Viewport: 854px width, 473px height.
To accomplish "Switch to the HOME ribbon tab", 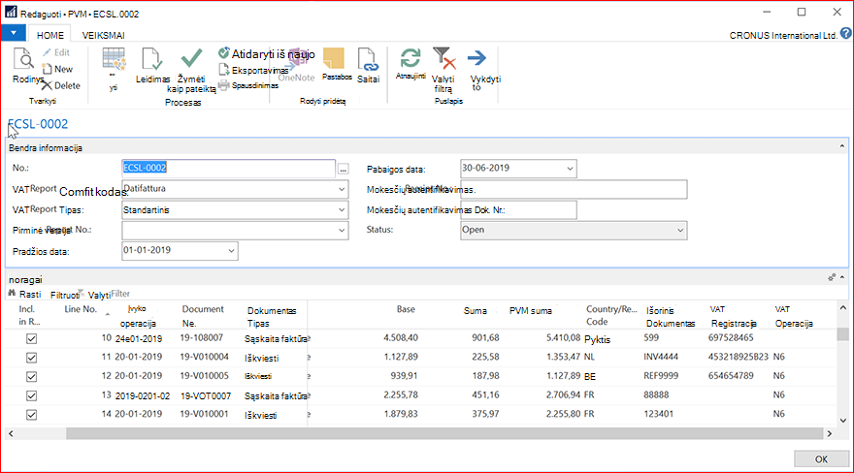I will click(x=50, y=35).
